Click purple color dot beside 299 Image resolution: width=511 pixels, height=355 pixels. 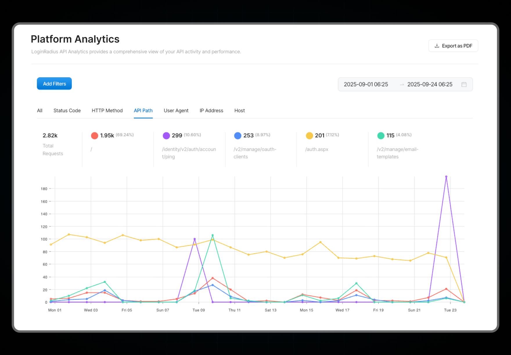[x=166, y=135]
